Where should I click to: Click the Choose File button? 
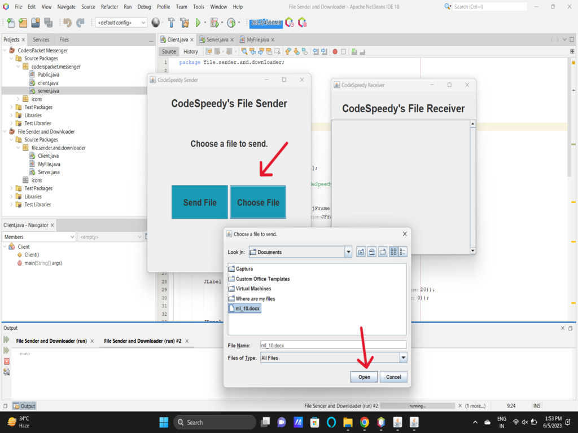tap(258, 202)
